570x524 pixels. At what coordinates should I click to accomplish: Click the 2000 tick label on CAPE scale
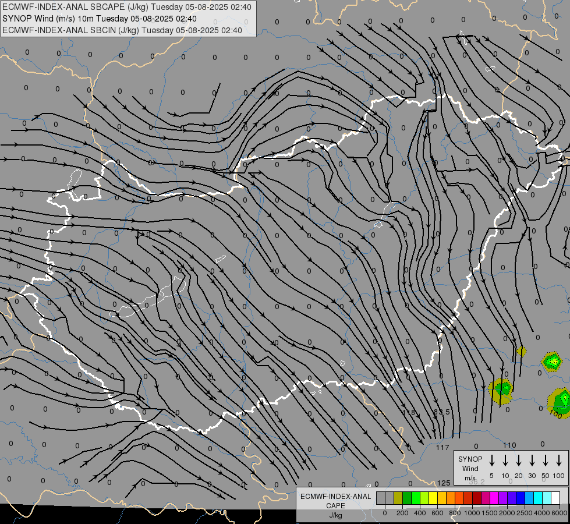pos(507,513)
